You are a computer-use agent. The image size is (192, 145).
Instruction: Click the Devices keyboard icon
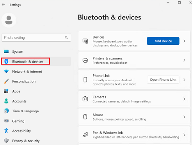(x=85, y=41)
